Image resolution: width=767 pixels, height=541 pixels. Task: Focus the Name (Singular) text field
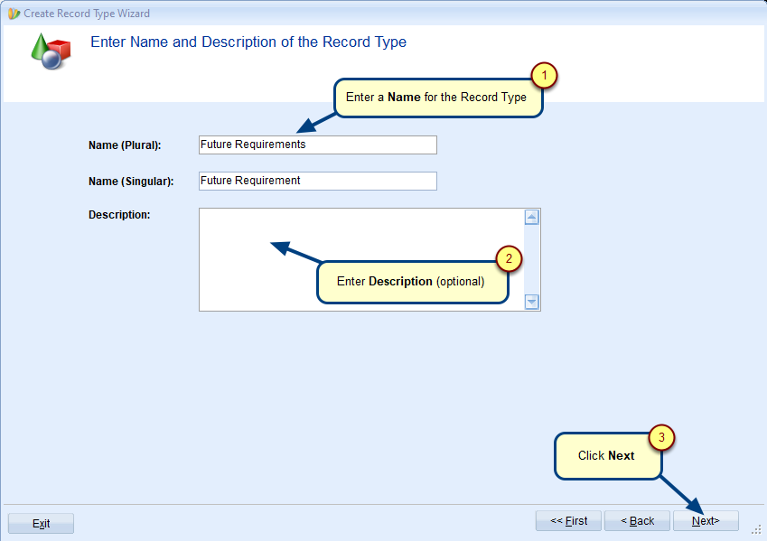click(317, 181)
